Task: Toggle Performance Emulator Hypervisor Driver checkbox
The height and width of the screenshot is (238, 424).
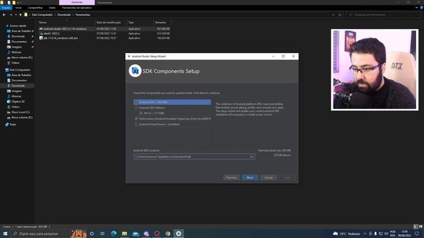Action: (x=136, y=119)
